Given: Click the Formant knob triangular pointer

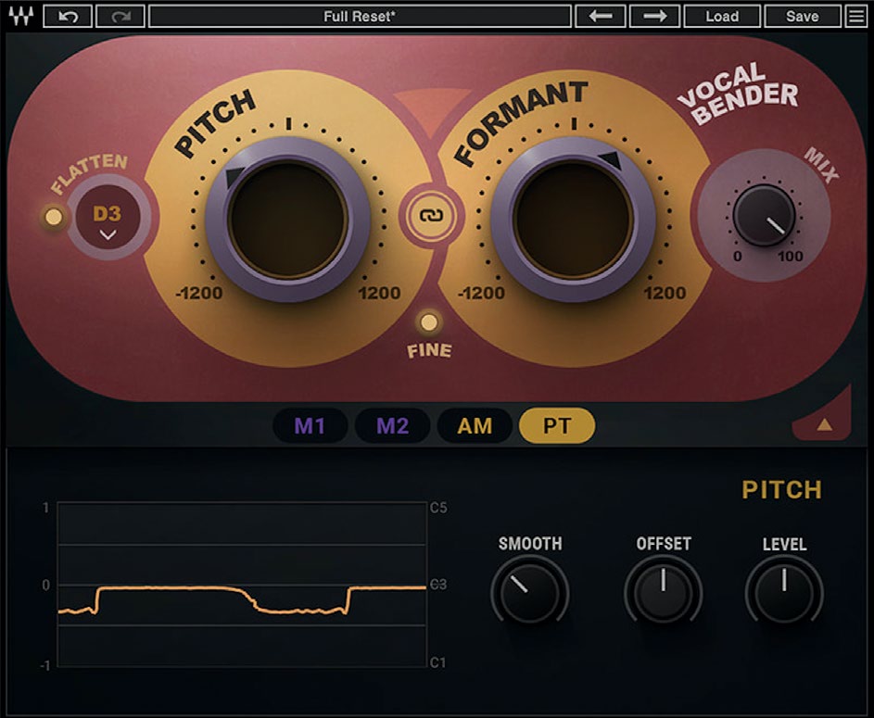Looking at the screenshot, I should pos(611,160).
